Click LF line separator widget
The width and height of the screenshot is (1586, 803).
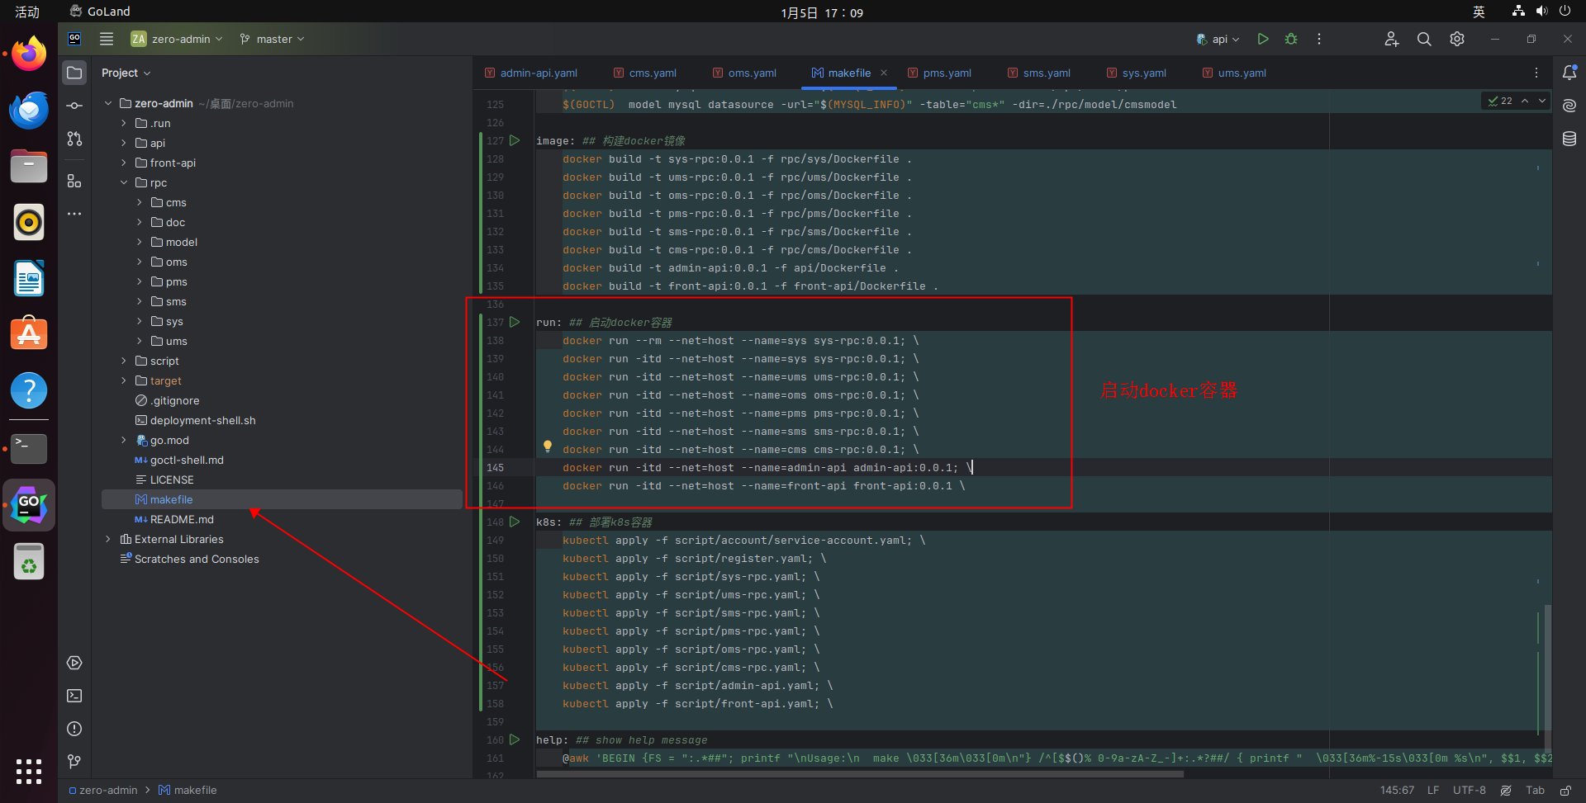click(x=1433, y=790)
